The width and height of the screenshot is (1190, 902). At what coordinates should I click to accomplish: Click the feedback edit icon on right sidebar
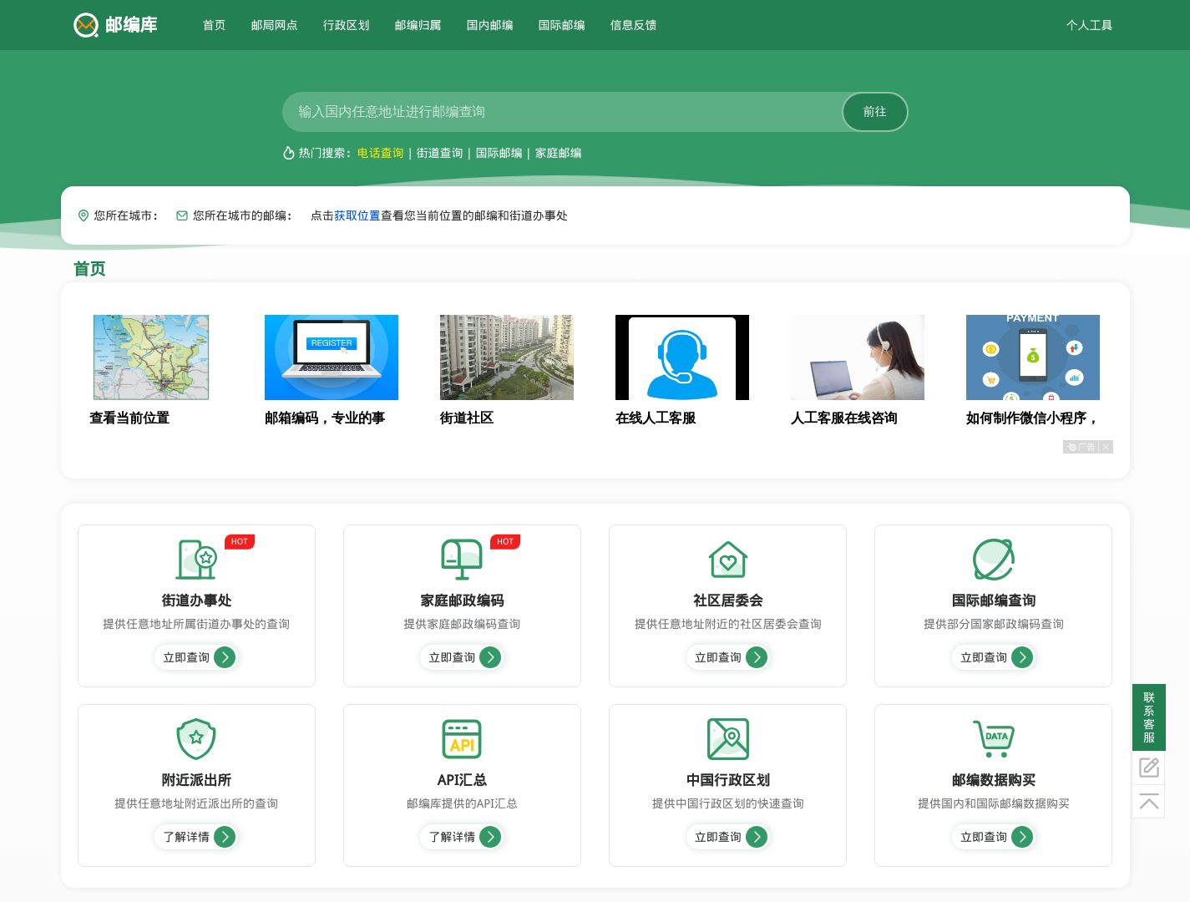(1149, 767)
